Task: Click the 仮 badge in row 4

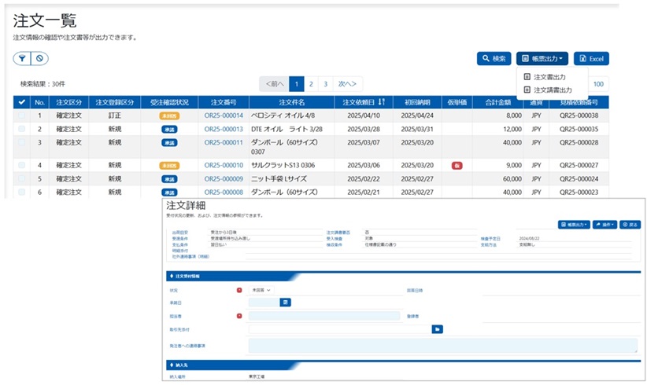Action: pos(457,166)
